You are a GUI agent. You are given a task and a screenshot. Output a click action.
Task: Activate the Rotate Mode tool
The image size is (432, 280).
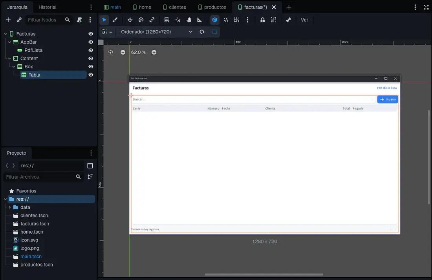click(141, 20)
